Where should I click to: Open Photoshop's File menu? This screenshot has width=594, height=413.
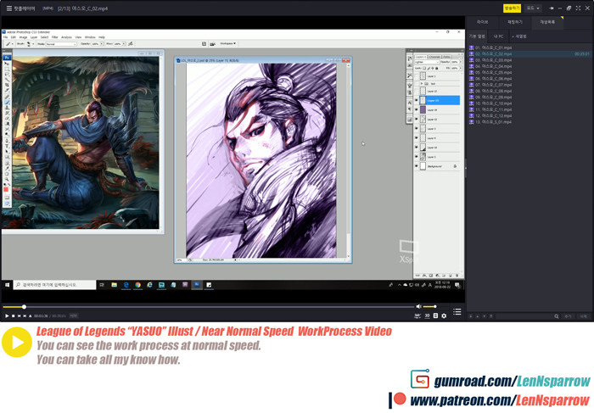(x=5, y=37)
